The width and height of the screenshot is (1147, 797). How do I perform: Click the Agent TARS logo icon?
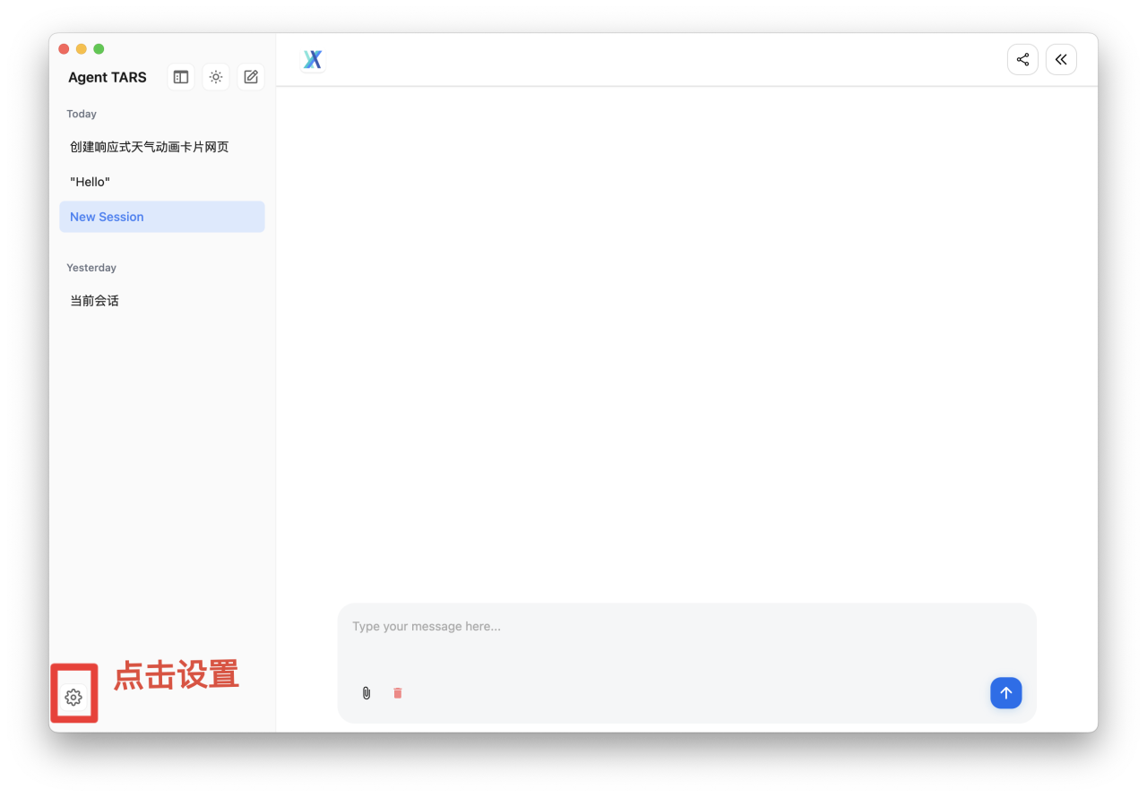click(x=313, y=60)
